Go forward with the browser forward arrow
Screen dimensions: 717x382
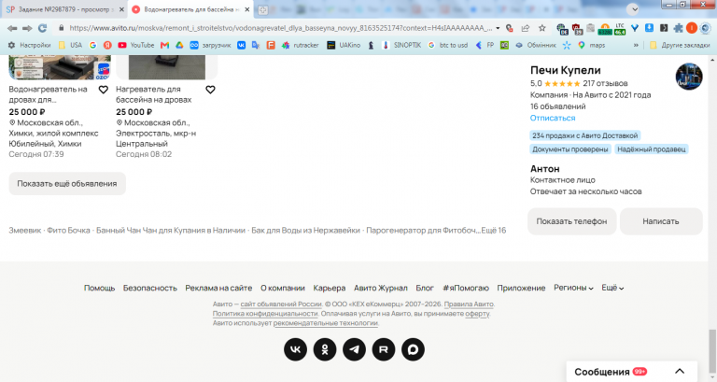pos(27,28)
